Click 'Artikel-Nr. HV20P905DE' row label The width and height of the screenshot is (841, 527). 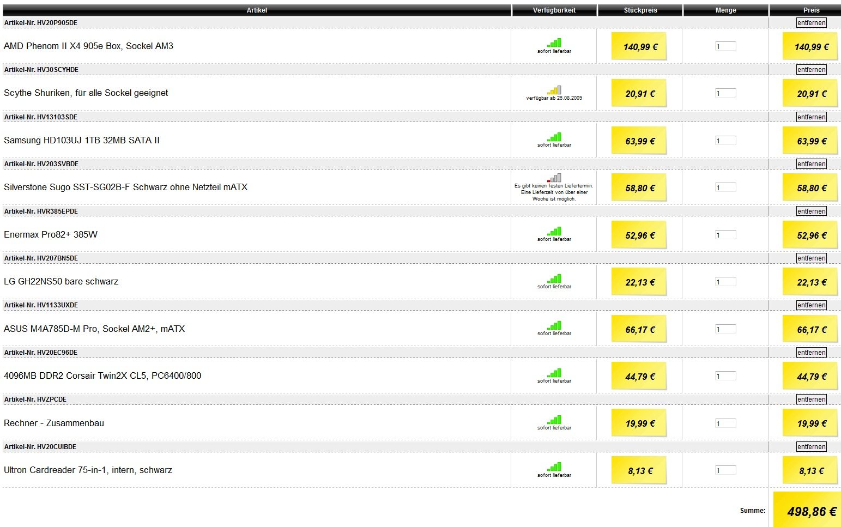(41, 23)
